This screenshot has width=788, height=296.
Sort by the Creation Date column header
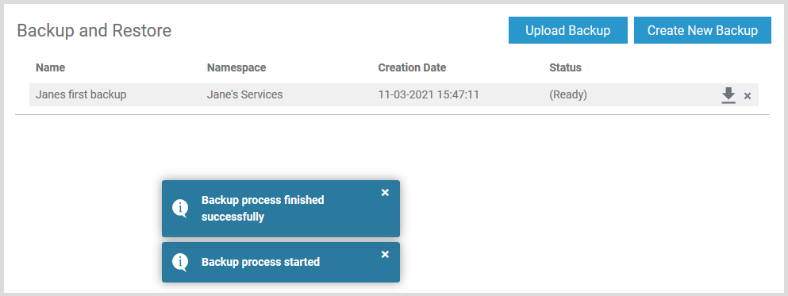tap(412, 67)
